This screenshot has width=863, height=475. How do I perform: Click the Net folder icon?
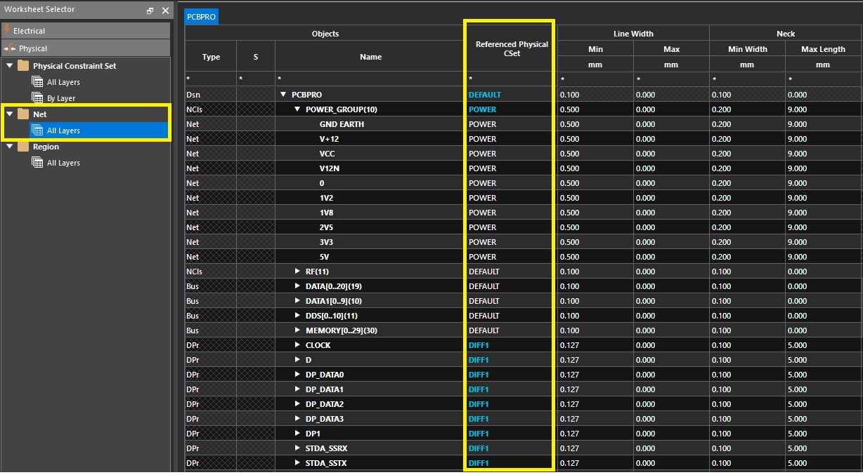point(23,114)
